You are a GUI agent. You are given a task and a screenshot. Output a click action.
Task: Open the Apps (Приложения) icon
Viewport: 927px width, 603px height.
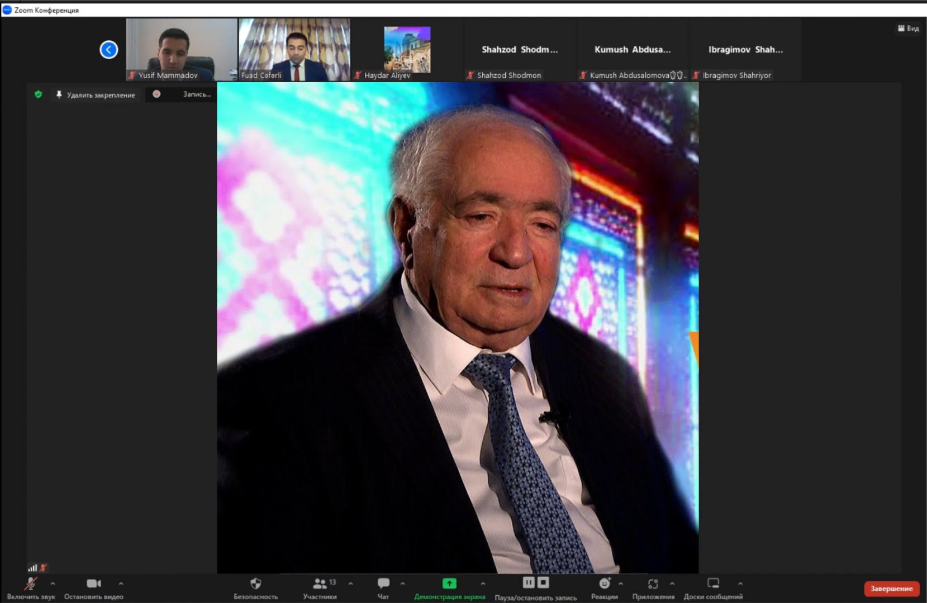pyautogui.click(x=653, y=584)
